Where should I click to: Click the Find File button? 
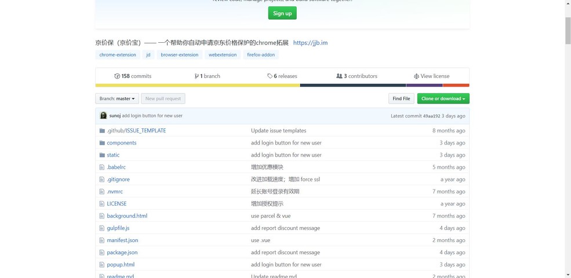(x=401, y=99)
